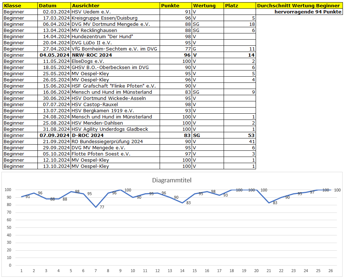The image size is (344, 279).
Task: Click the 'Kreisgruppe Essen/Duisburg' cell
Action: [x=115, y=18]
